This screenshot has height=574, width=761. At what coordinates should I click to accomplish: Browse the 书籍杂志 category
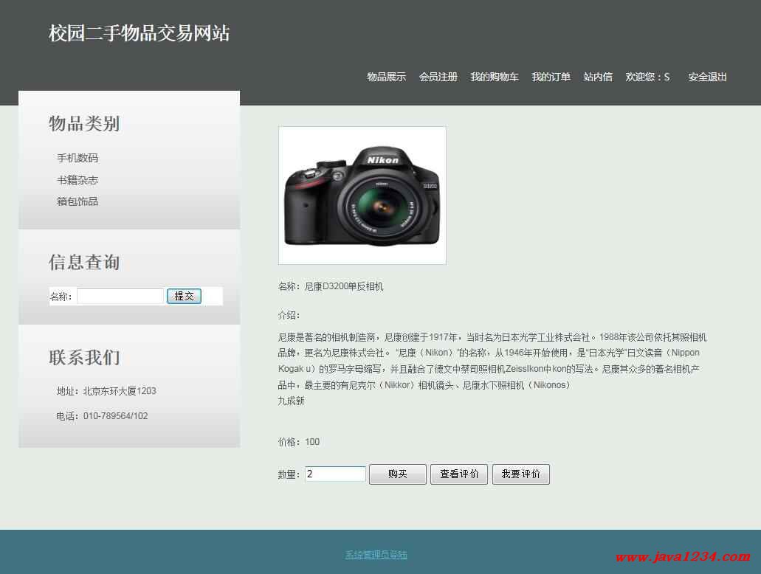pos(78,180)
